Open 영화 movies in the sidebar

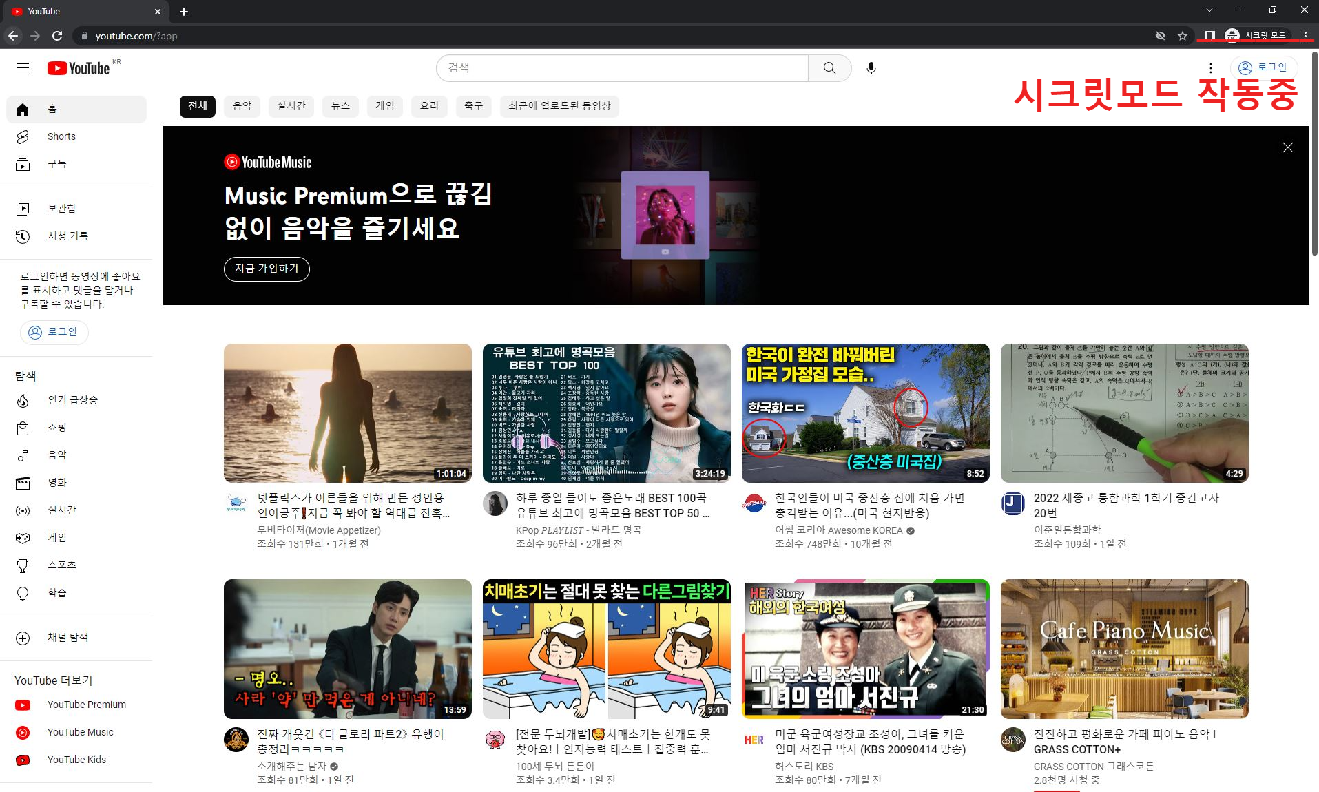point(76,483)
